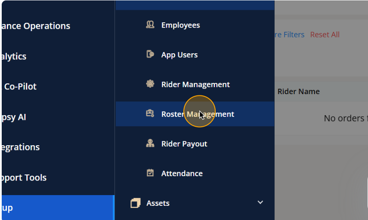The image size is (368, 220).
Task: Open Attendance page
Action: 195,173
